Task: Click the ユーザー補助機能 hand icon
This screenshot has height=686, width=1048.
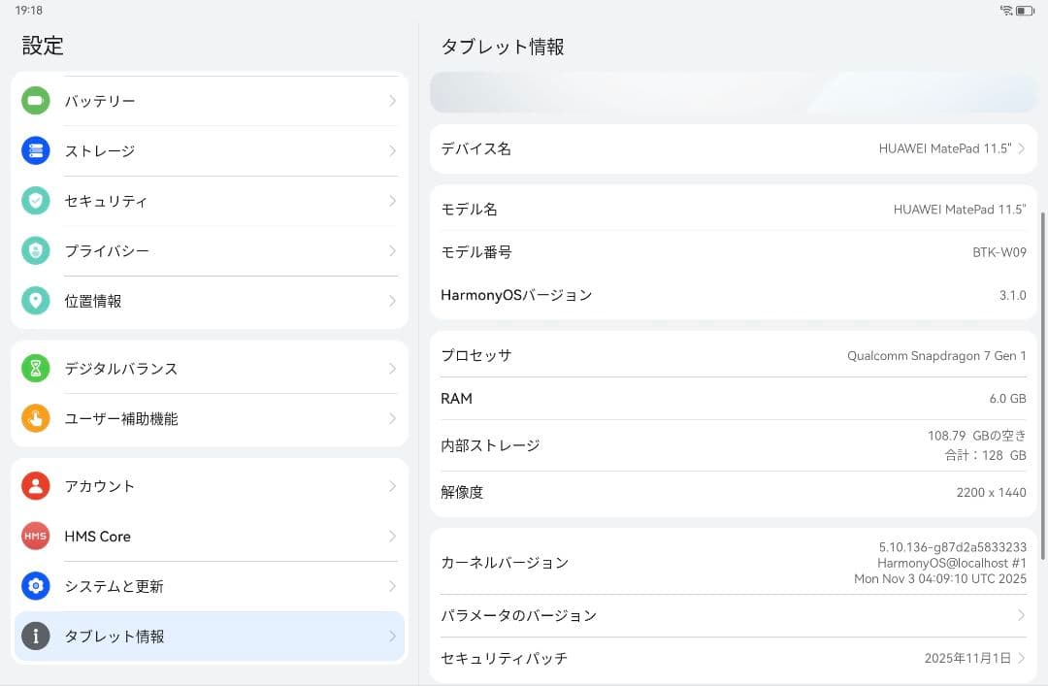Action: (x=35, y=419)
